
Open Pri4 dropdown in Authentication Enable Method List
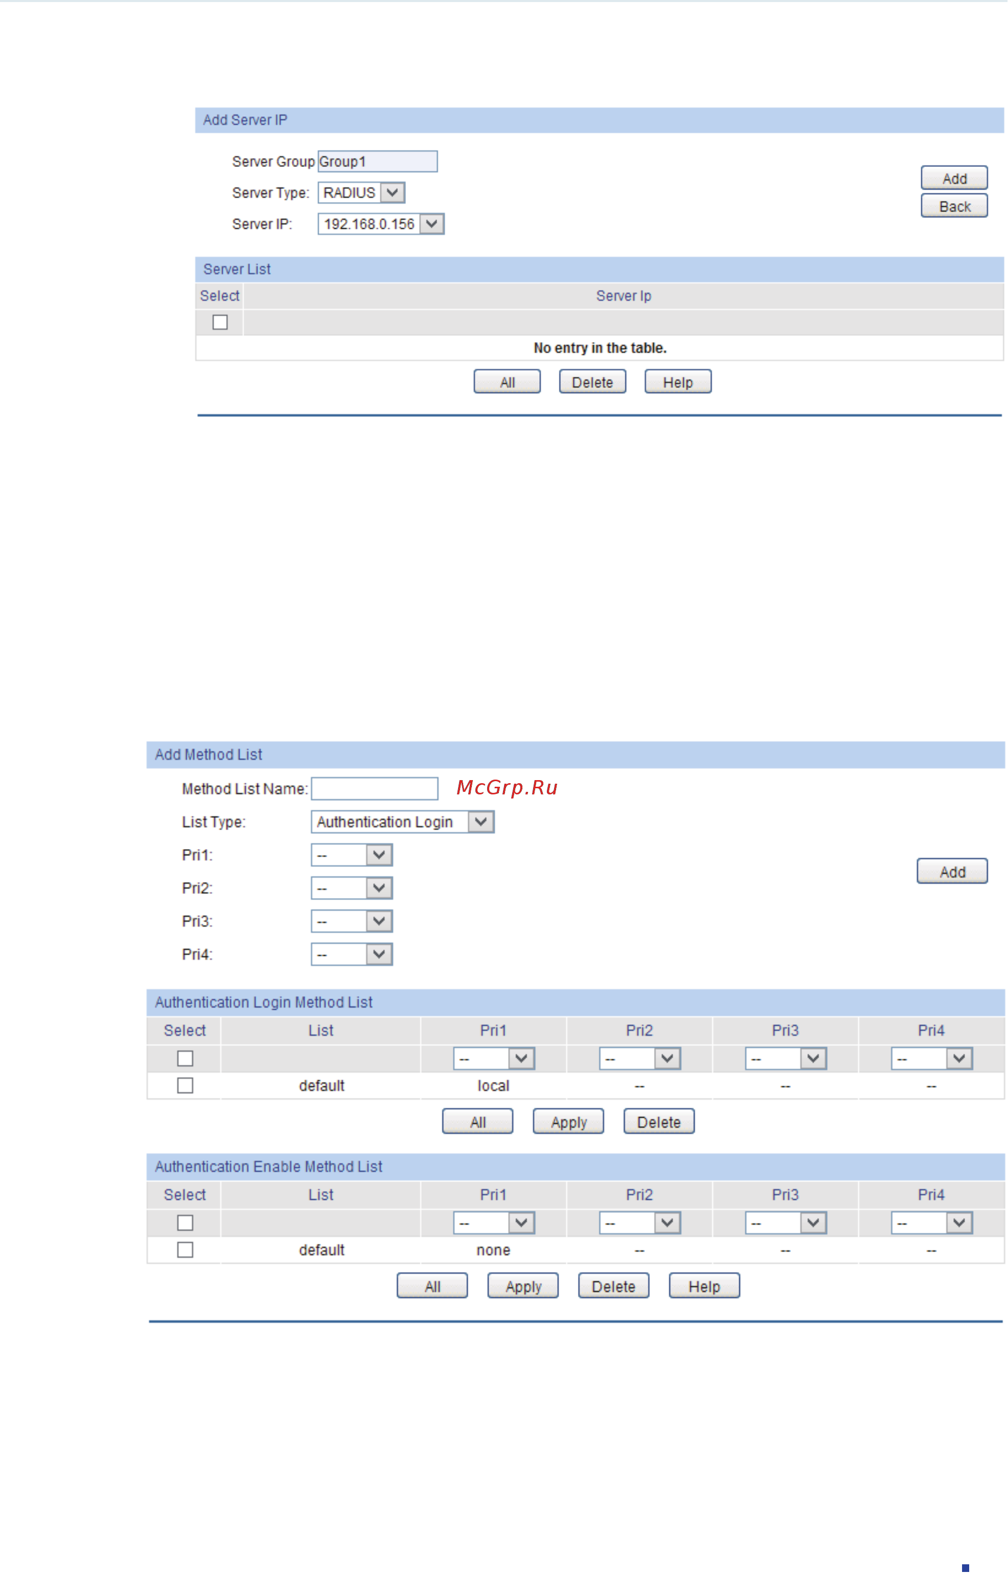(960, 1222)
